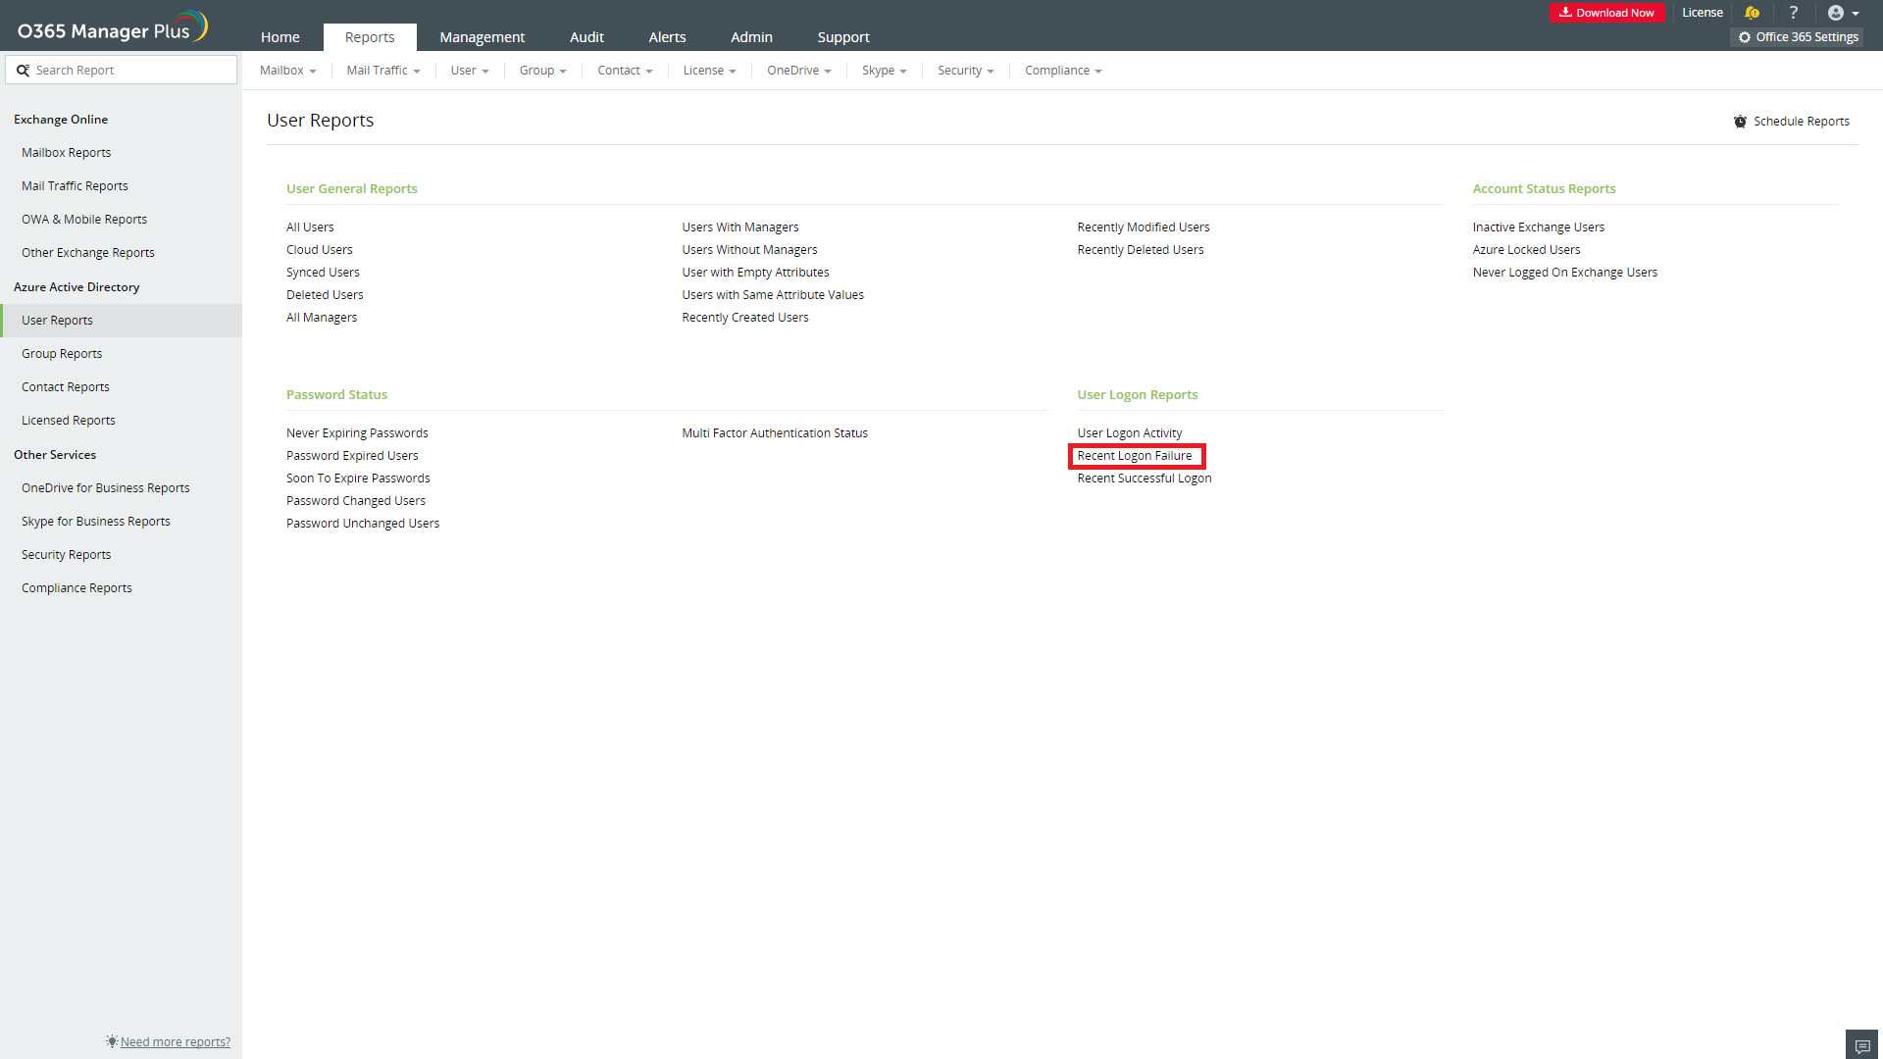1883x1059 pixels.
Task: Open the chat feedback icon at bottom right
Action: 1861,1045
